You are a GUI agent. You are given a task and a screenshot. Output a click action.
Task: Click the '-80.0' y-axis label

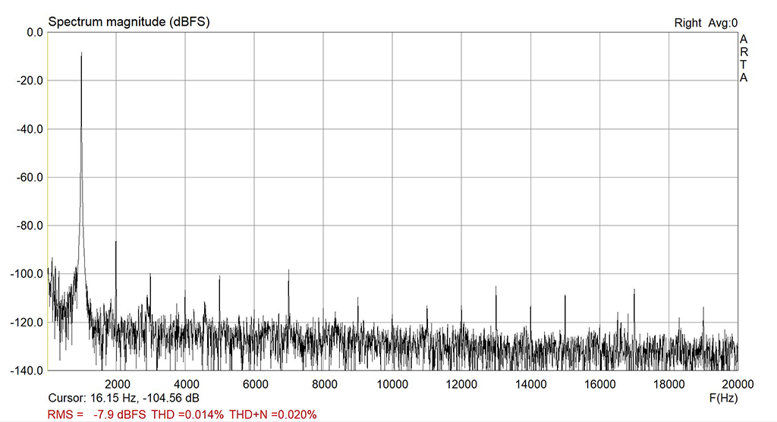30,225
